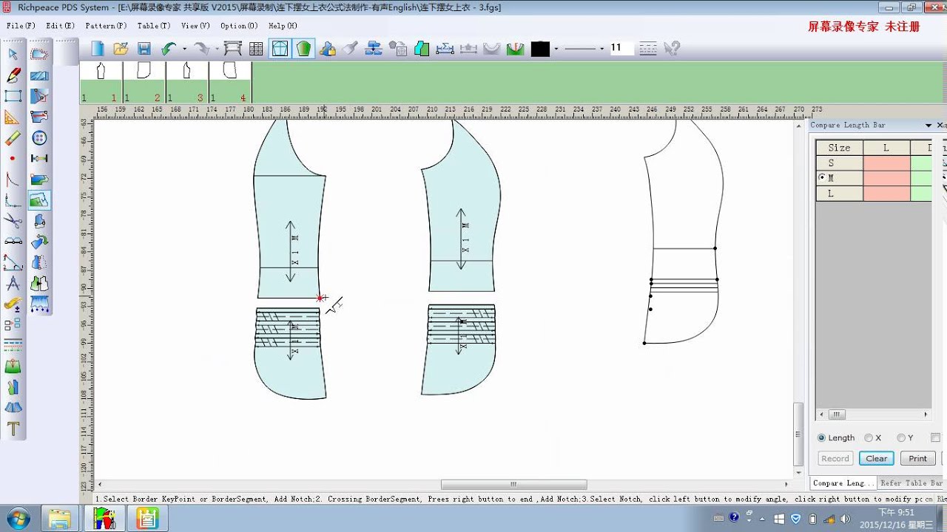Switch to the Compare Length tab

(843, 483)
